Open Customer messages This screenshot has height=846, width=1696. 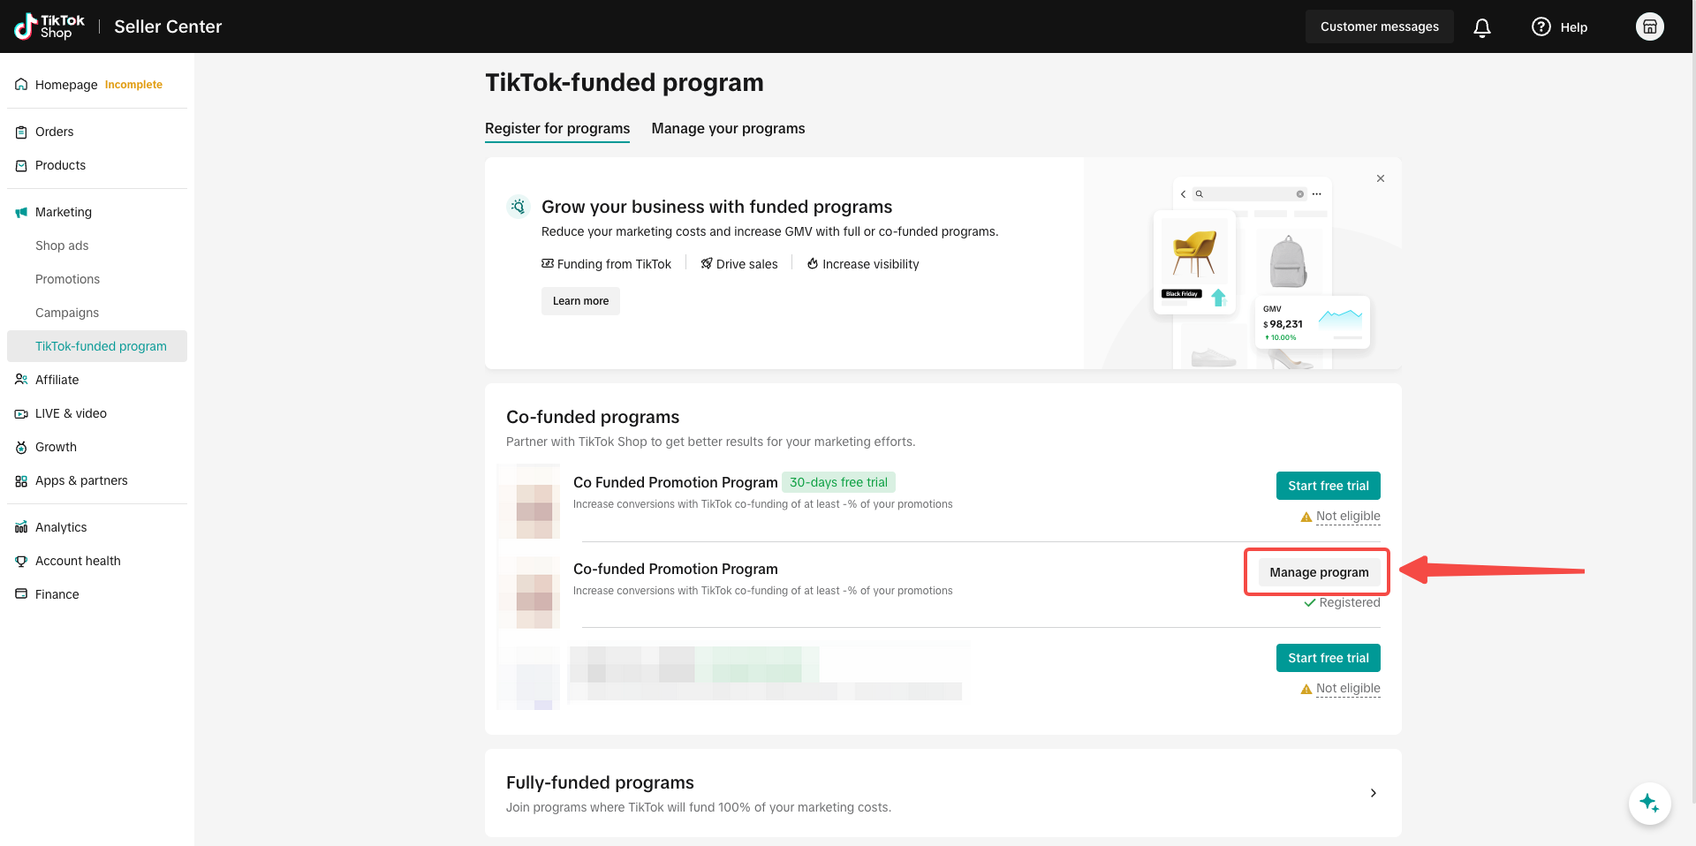tap(1379, 27)
